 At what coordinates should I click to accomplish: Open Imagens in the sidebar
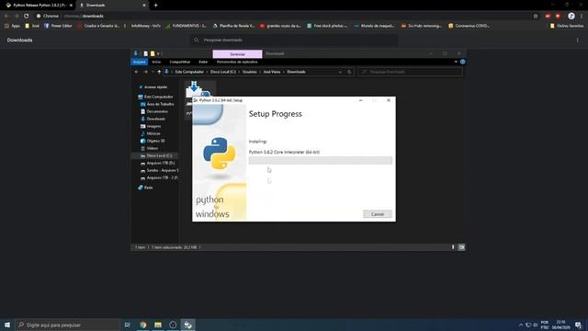153,126
